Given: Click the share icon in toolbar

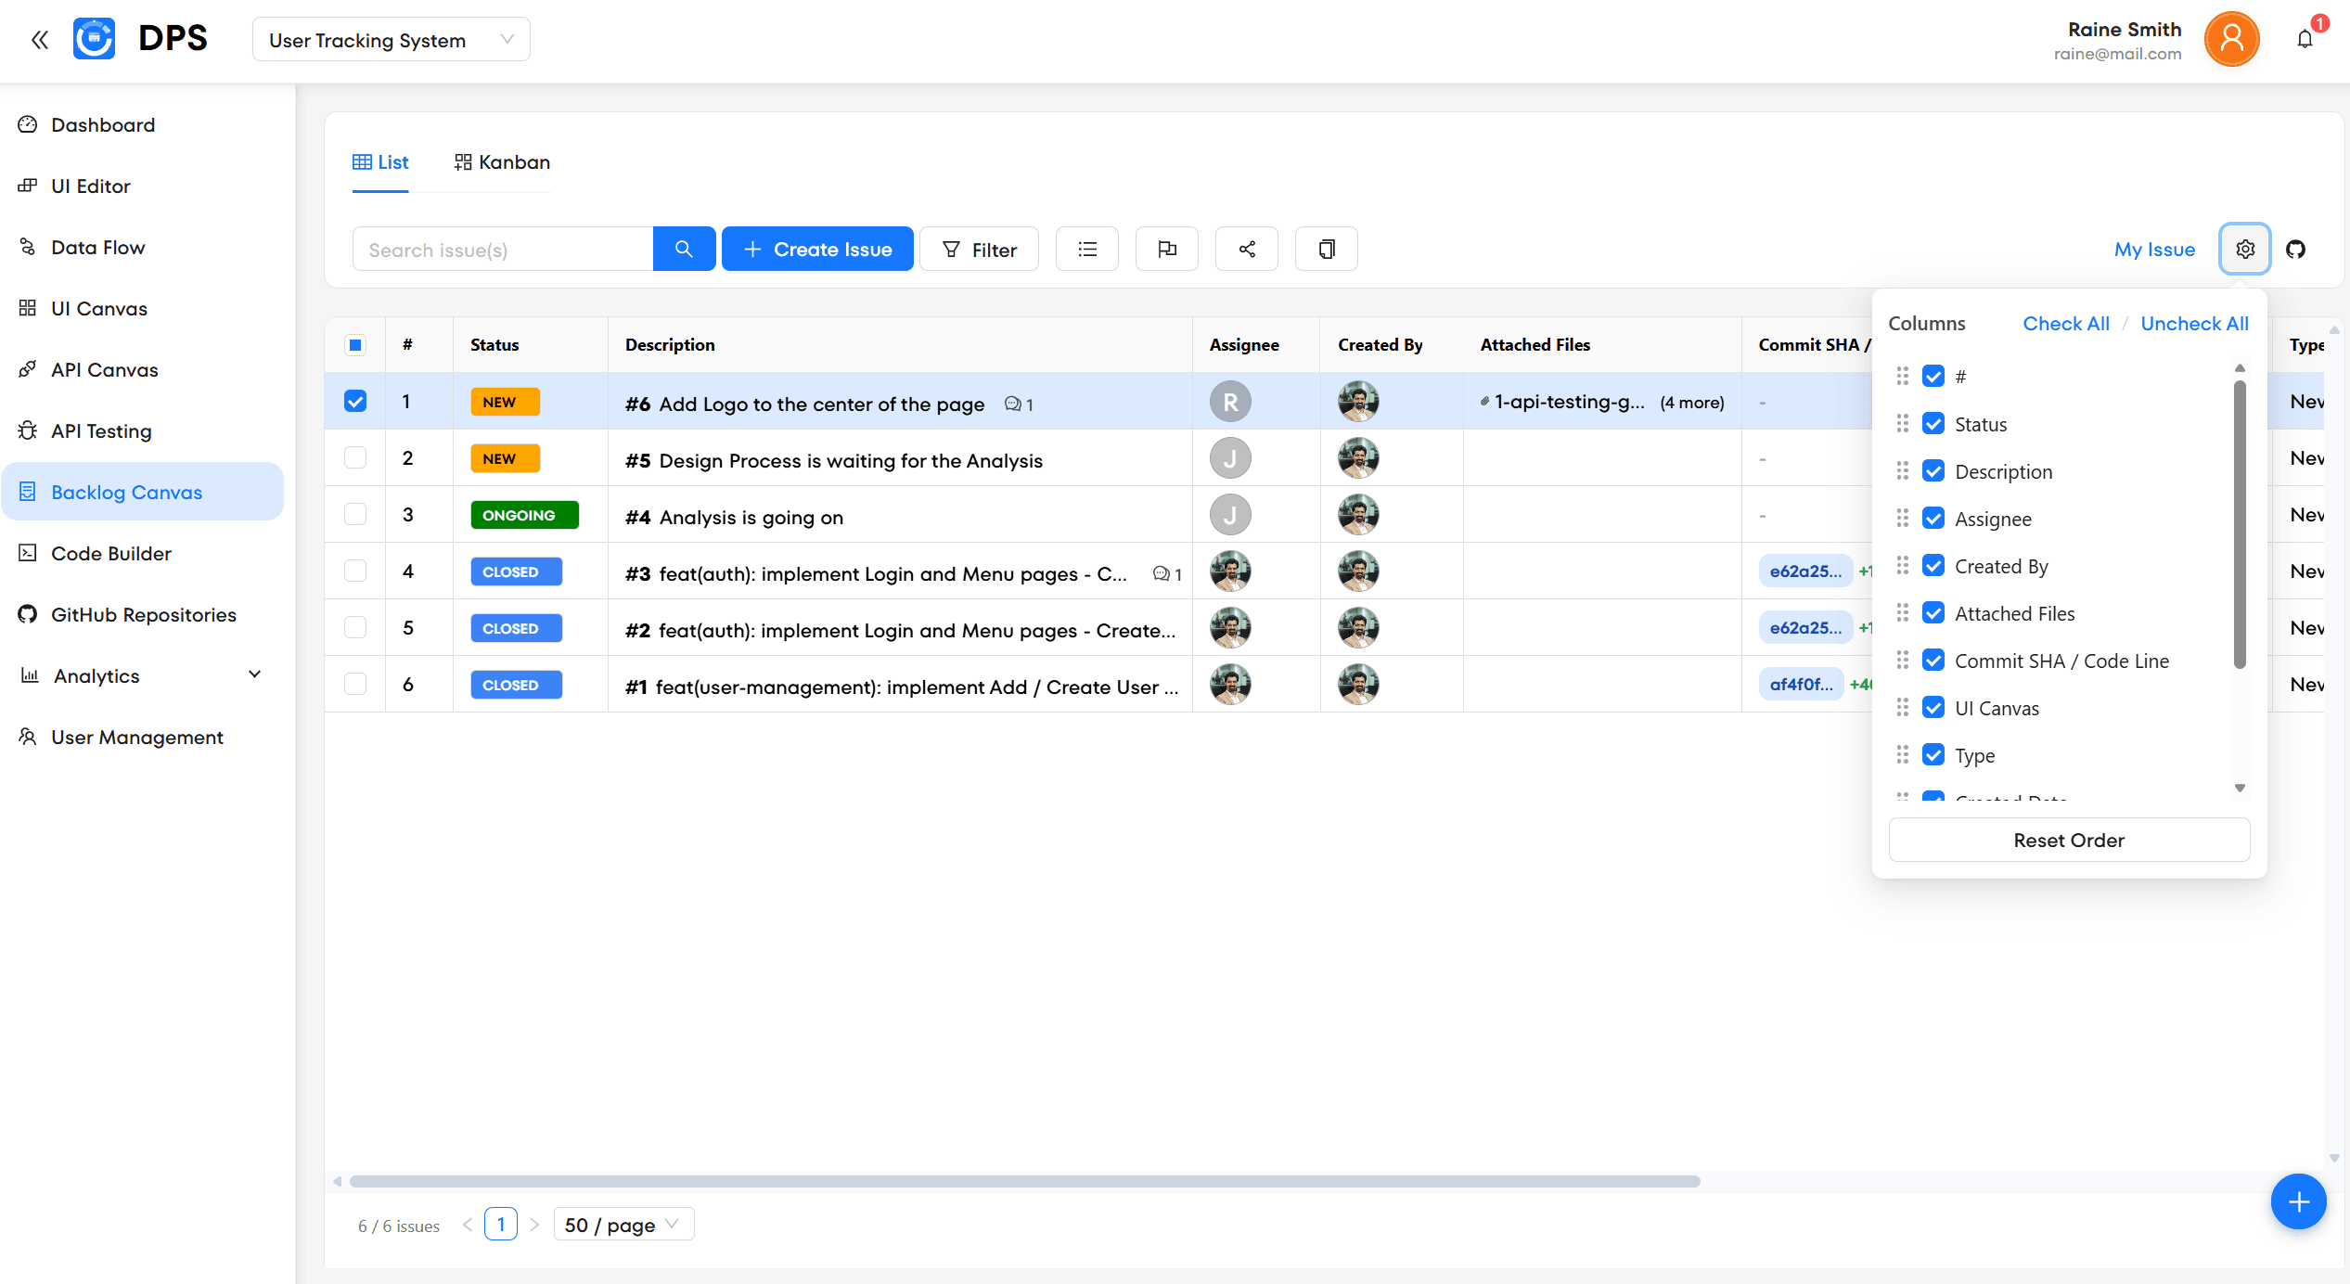Looking at the screenshot, I should [1246, 249].
